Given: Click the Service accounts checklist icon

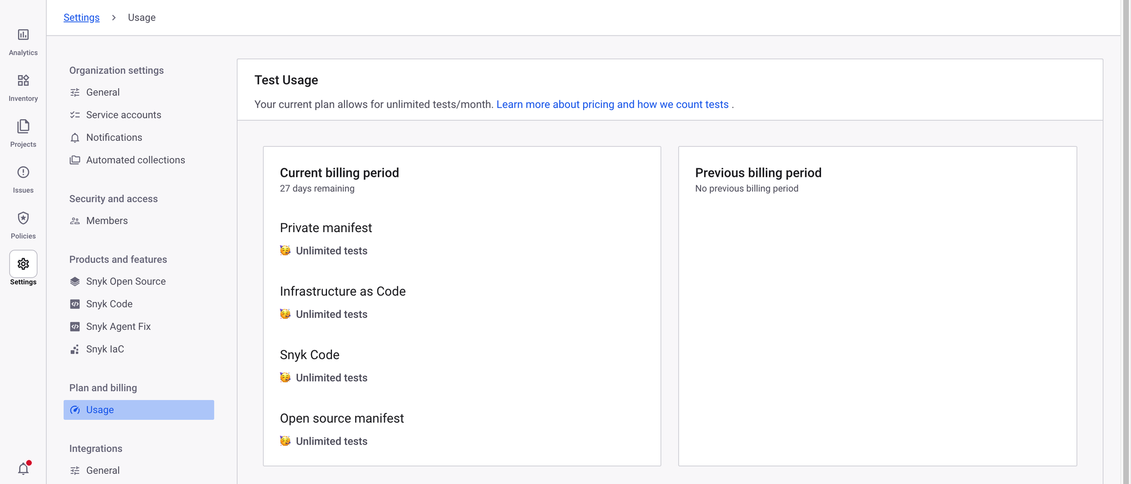Looking at the screenshot, I should [75, 115].
